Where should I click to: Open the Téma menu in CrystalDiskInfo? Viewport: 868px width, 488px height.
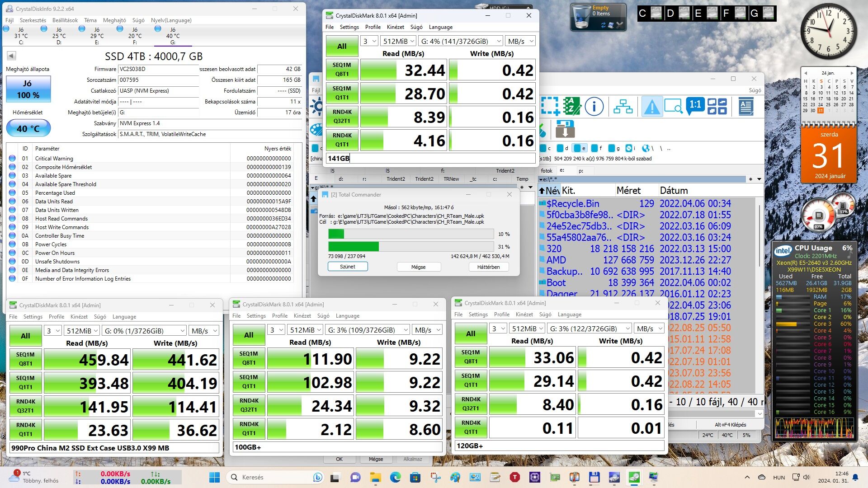(x=90, y=20)
